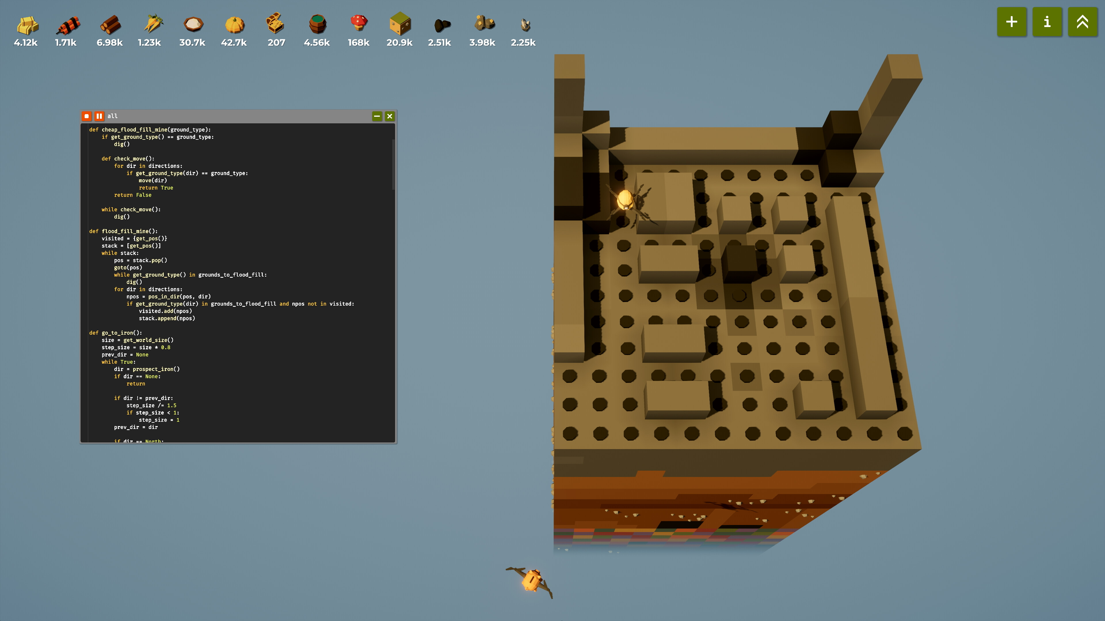Click the dark ore icon showing 2.51k
The image size is (1105, 621).
coord(442,25)
